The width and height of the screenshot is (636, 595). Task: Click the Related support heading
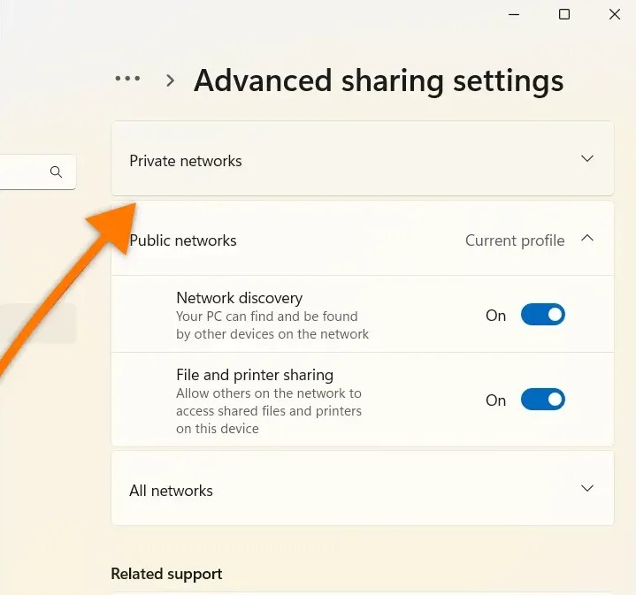[x=166, y=574]
